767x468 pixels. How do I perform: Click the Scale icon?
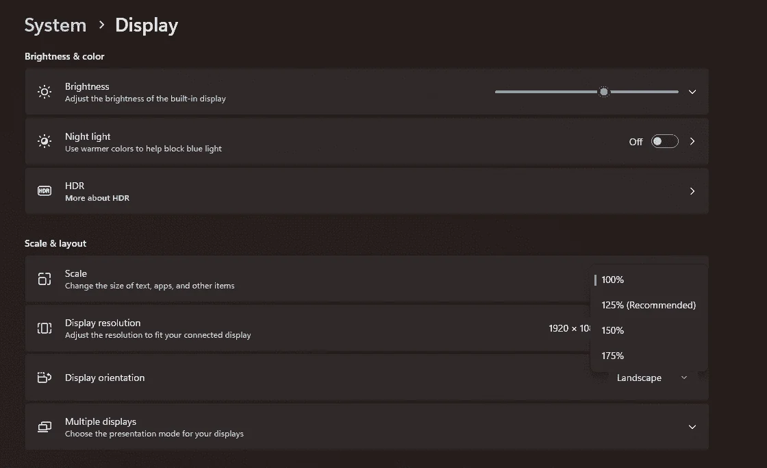(x=45, y=279)
